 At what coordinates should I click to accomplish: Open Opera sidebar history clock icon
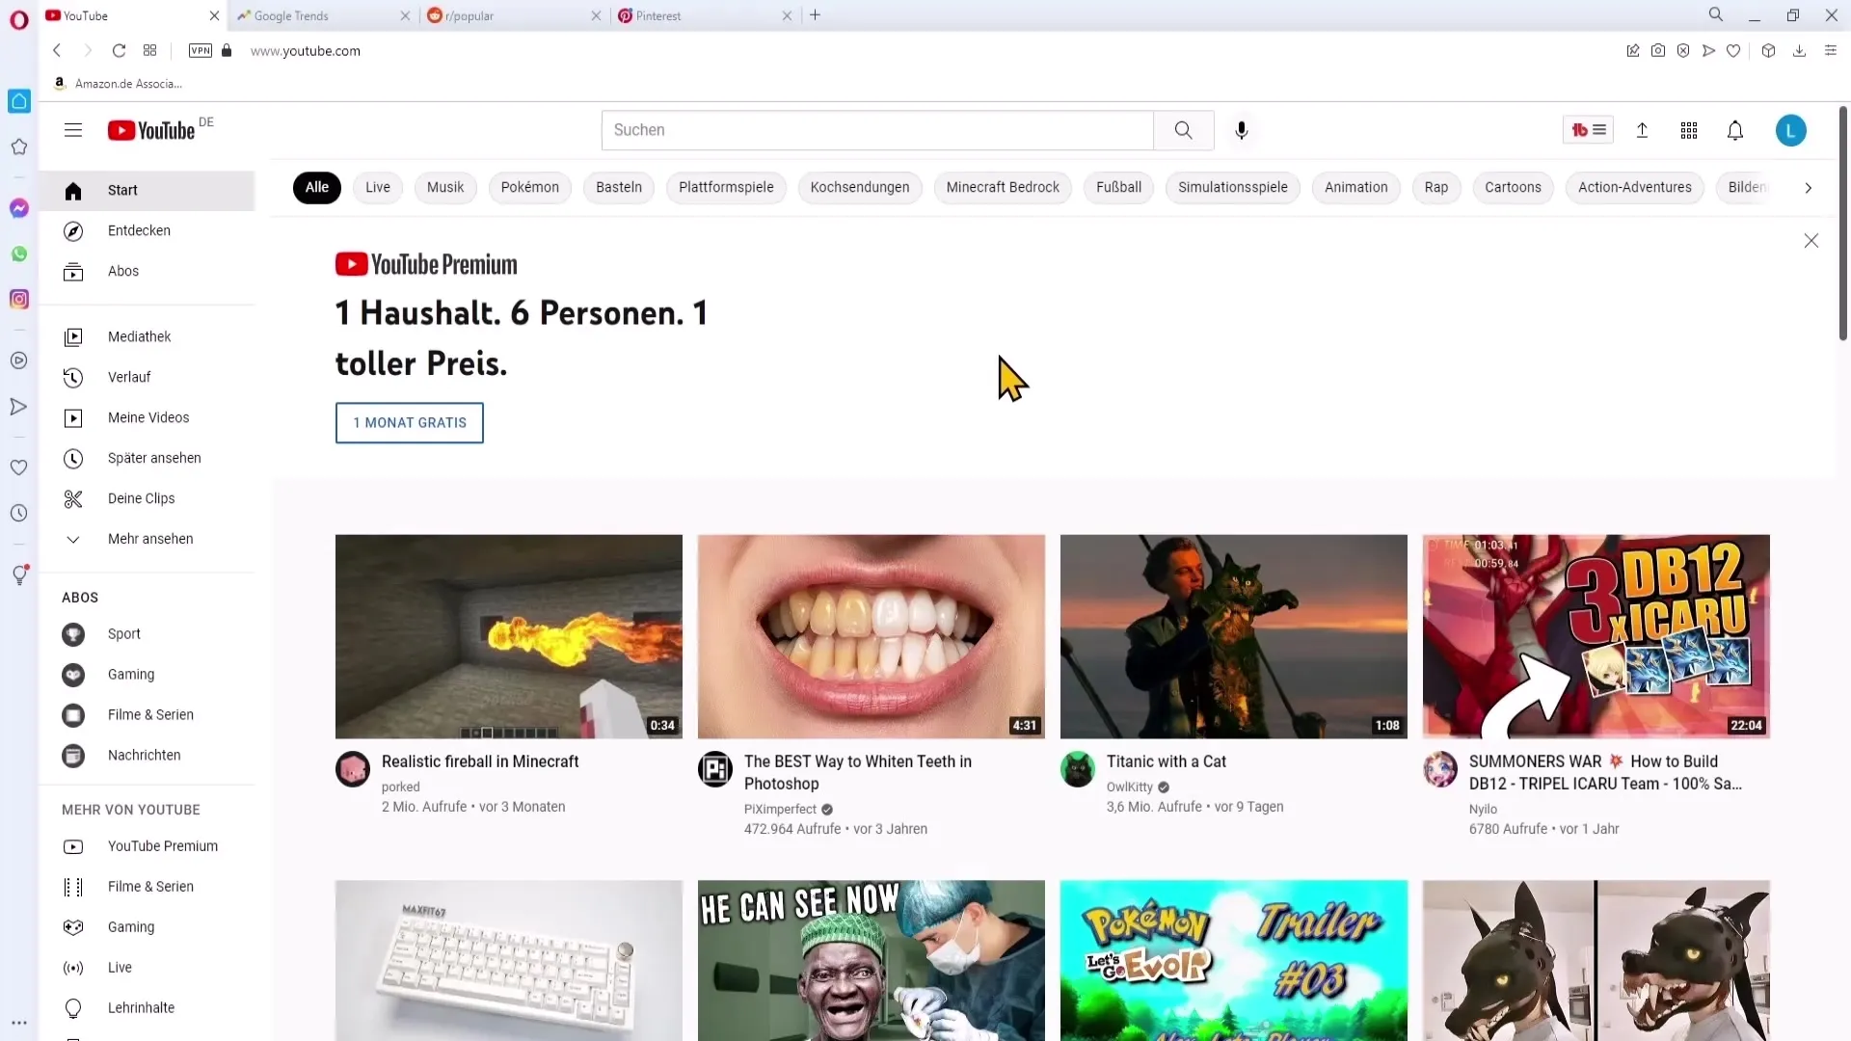click(19, 514)
